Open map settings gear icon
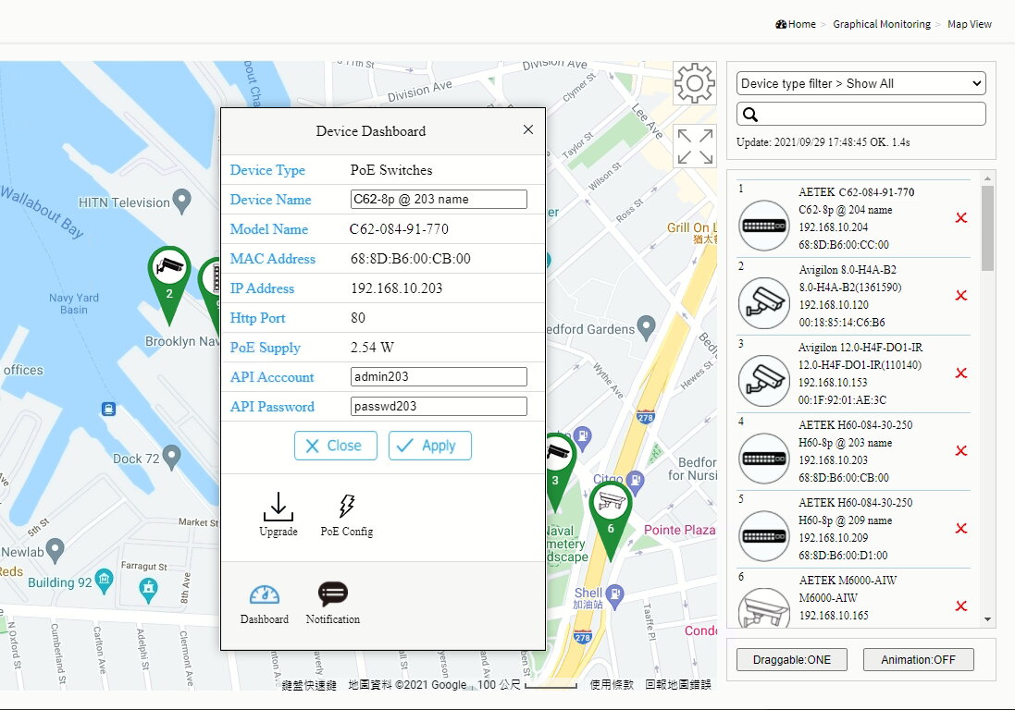This screenshot has width=1015, height=710. [695, 83]
